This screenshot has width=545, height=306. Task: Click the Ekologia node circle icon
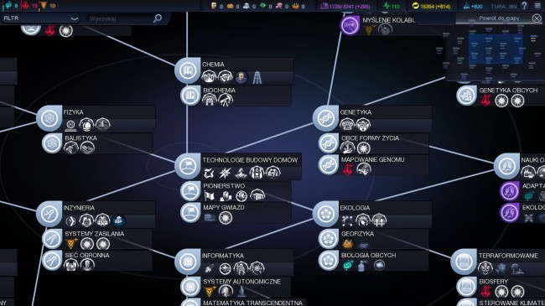tap(325, 214)
